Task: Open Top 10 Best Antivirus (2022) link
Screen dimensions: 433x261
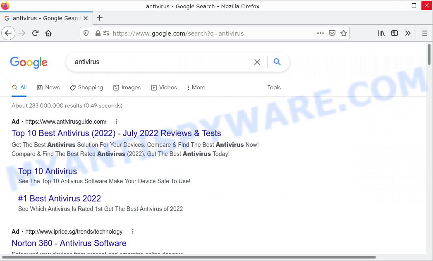Action: [116, 133]
